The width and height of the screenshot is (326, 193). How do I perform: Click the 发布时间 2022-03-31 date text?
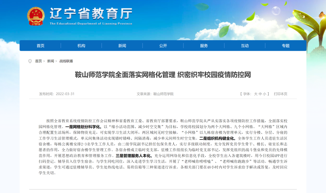57,94
